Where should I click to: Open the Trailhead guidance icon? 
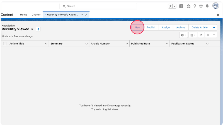tap(188, 6)
